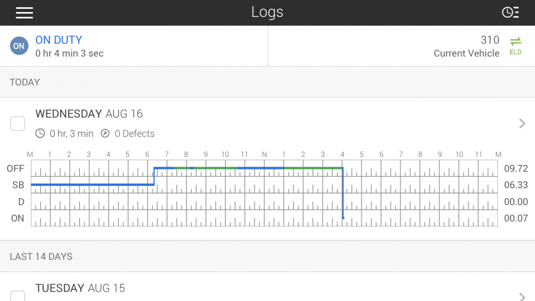Expand Tuesday Aug 15 log with chevron
The height and width of the screenshot is (301, 535).
522,296
